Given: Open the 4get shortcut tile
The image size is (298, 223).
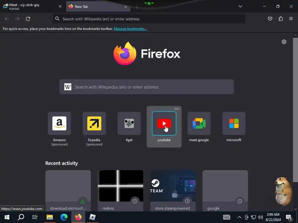Looking at the screenshot, I should coord(129,123).
